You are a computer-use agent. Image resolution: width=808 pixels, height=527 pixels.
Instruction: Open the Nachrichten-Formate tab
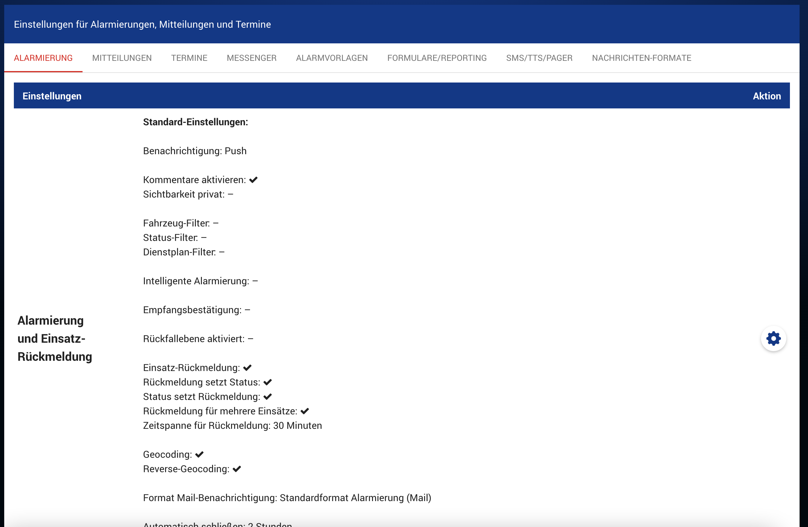click(x=641, y=58)
